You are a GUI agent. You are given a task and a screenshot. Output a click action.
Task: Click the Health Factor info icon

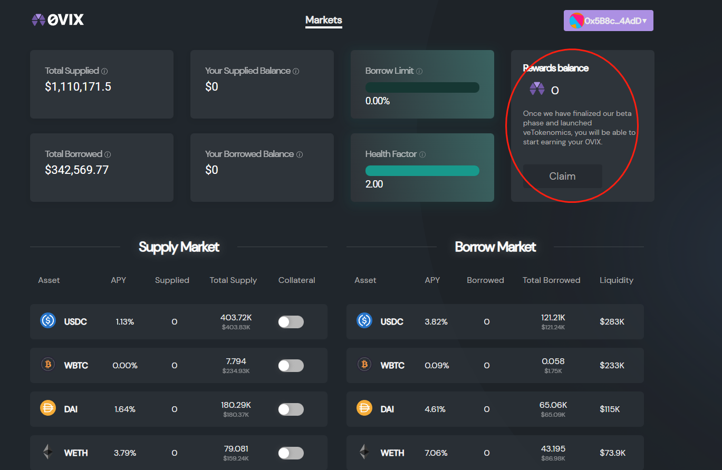click(x=422, y=154)
